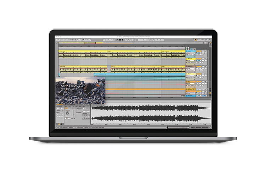Toggle the Link button in control bar
The image size is (266, 174).
tap(58, 40)
